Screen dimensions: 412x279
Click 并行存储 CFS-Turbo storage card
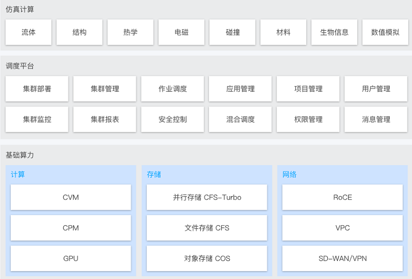[x=207, y=197]
